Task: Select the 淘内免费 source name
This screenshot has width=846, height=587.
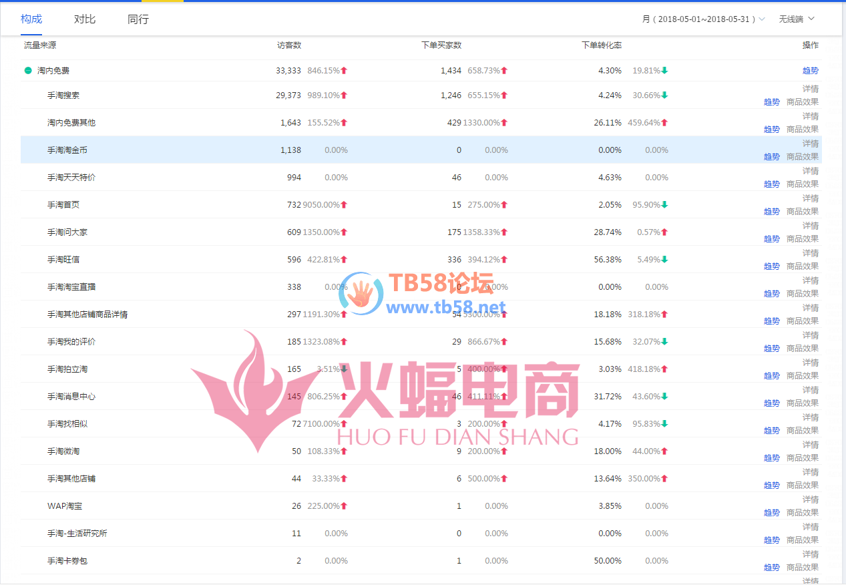Action: (x=53, y=71)
